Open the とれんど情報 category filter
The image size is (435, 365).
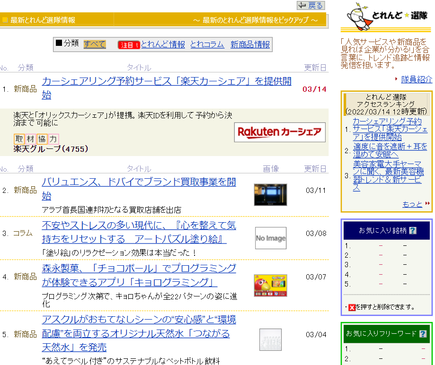tap(163, 44)
